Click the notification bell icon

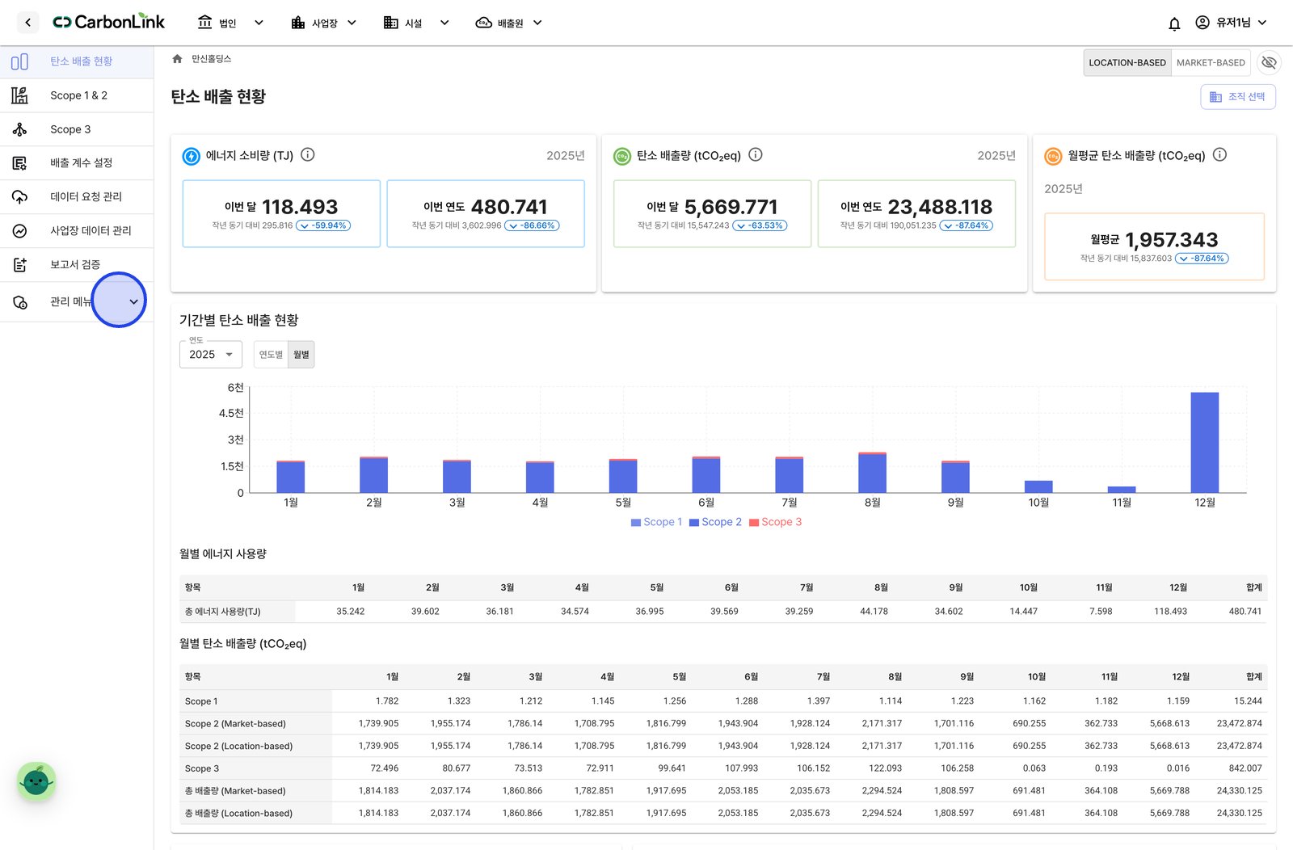pos(1174,23)
